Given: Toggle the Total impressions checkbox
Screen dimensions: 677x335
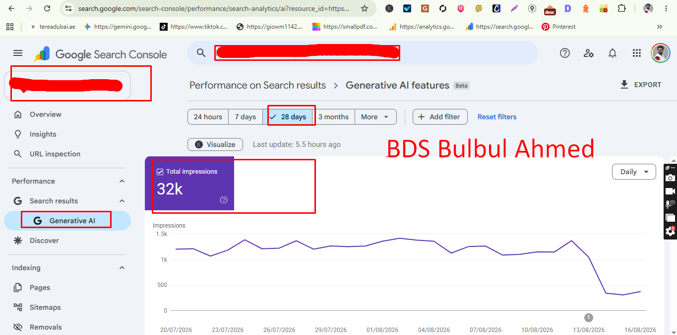Looking at the screenshot, I should coord(160,172).
